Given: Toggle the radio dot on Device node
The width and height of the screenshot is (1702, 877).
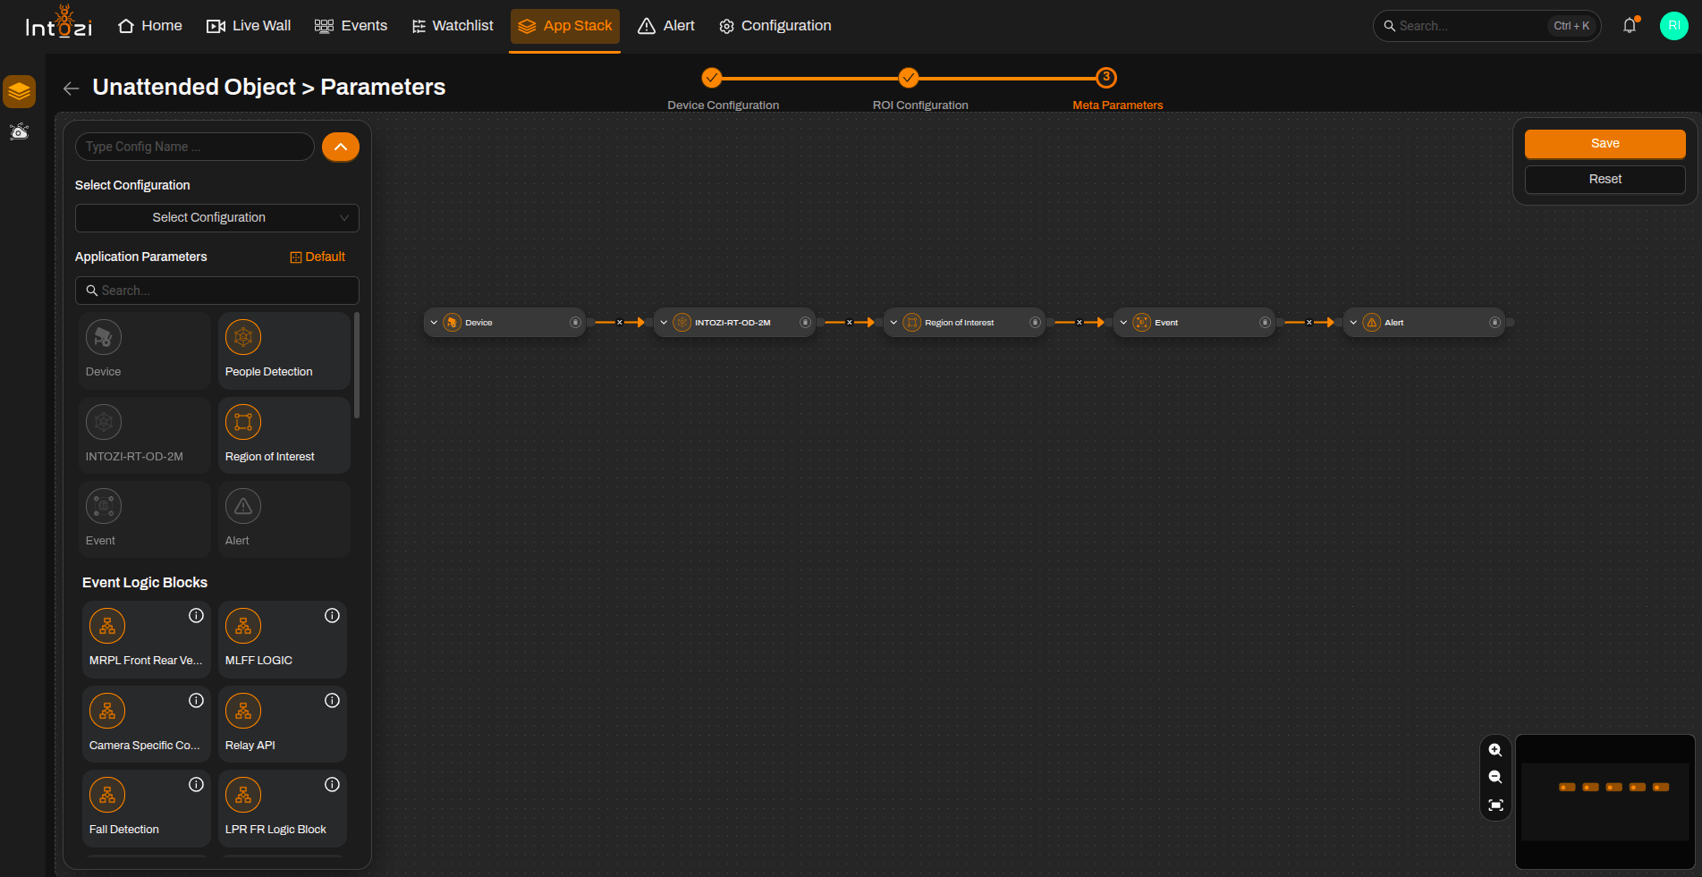Looking at the screenshot, I should click(575, 323).
